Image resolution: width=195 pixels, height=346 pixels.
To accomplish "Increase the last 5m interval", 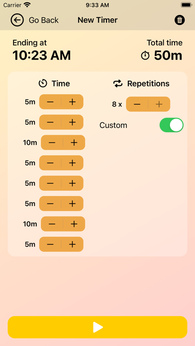I will [x=72, y=244].
